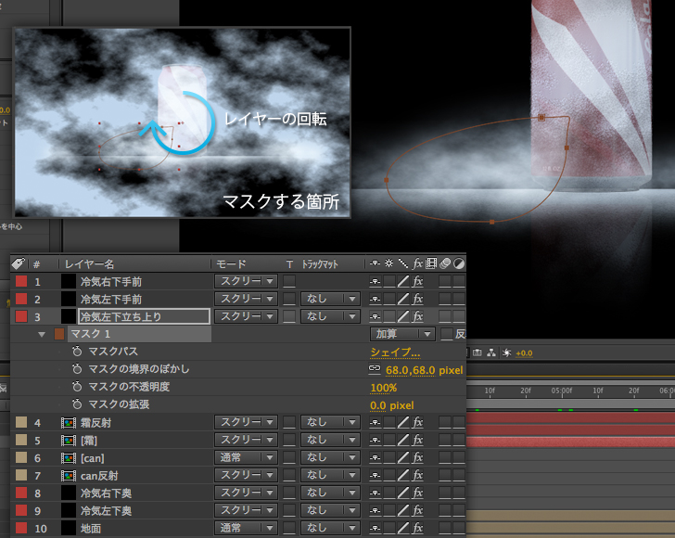
Task: Click the composition icon of 霜反射 layer
Action: [x=69, y=423]
